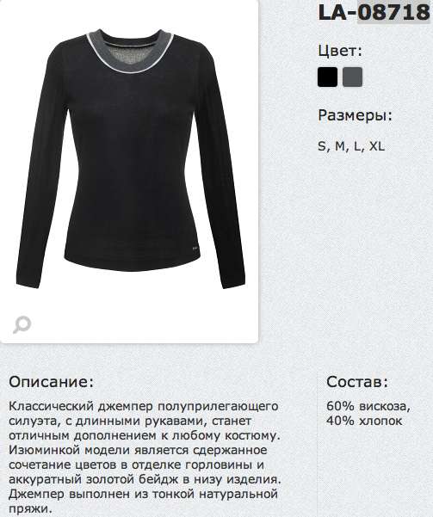
Task: Click the LA- prefix of the product code
Action: (x=338, y=13)
